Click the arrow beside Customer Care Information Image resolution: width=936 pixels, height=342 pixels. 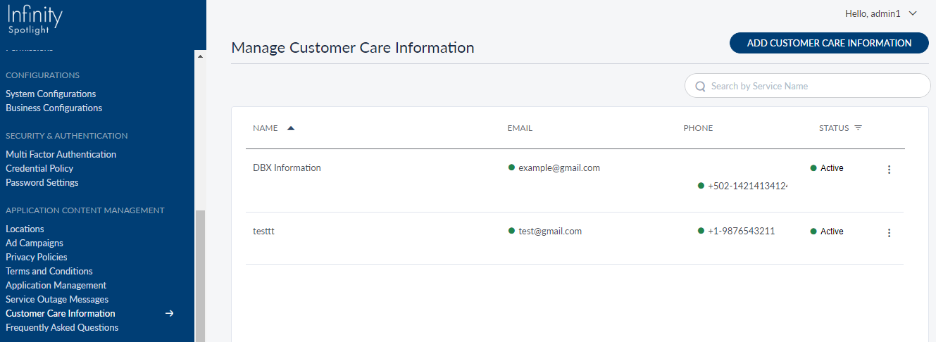169,313
